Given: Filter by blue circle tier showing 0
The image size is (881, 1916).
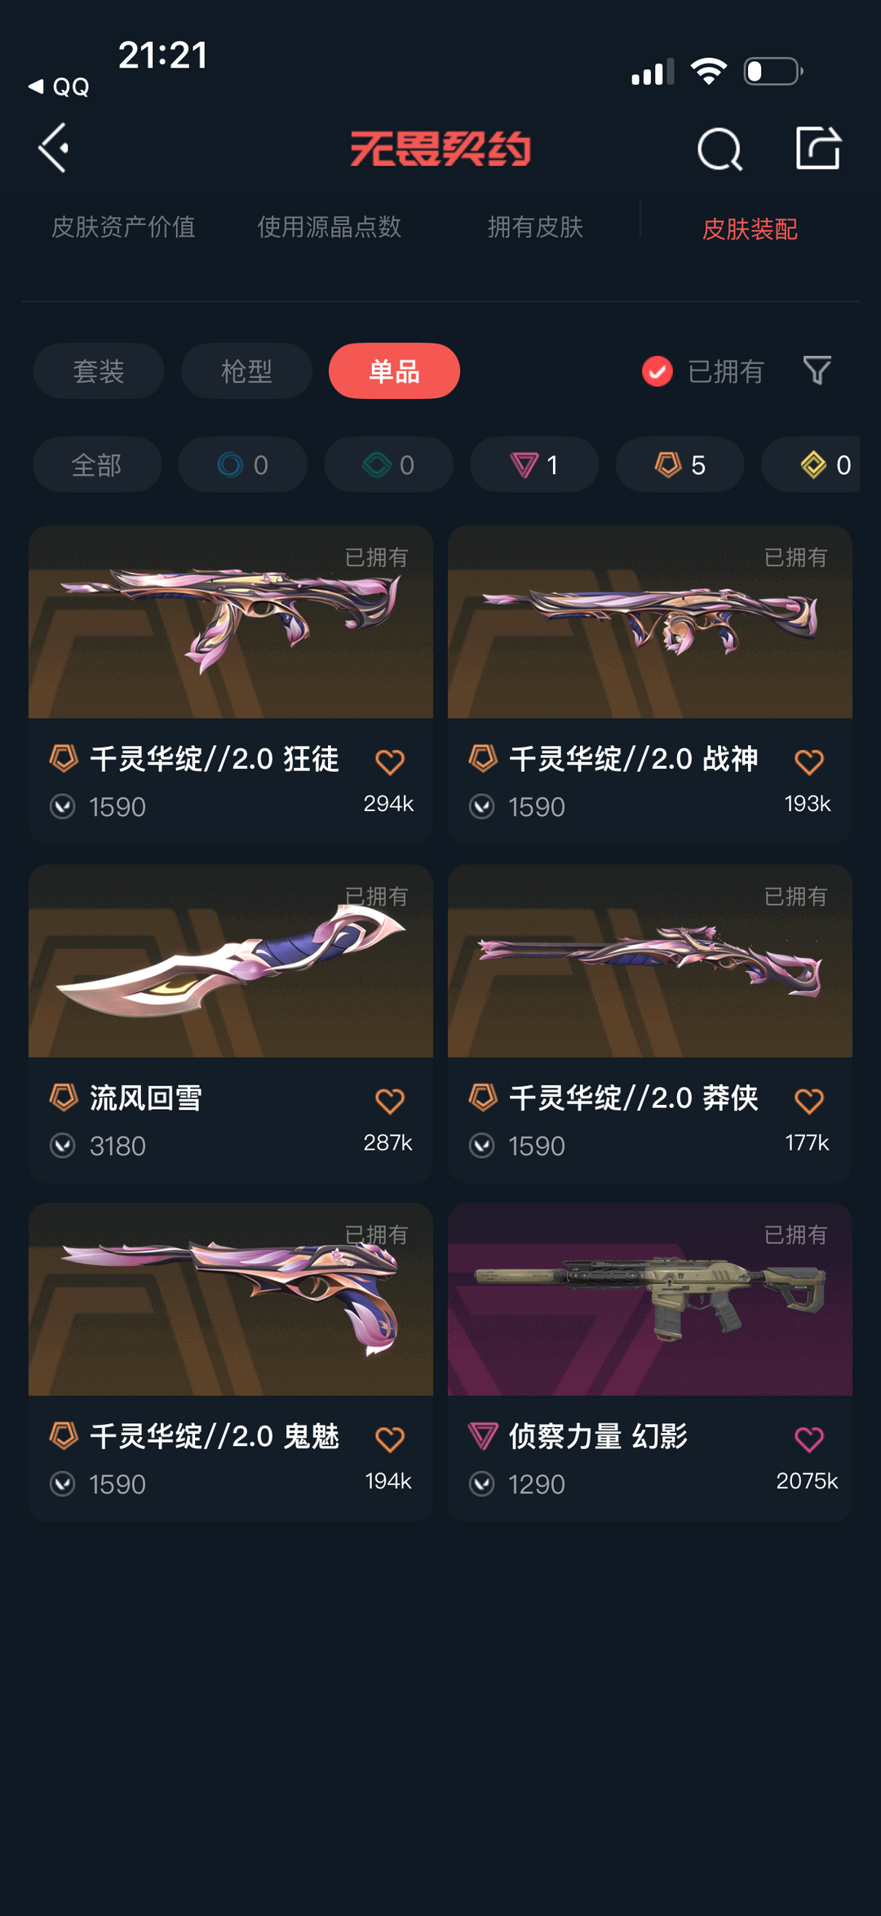Looking at the screenshot, I should point(243,465).
